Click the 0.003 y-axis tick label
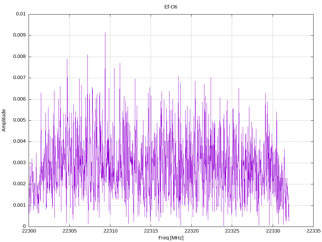 [x=19, y=163]
